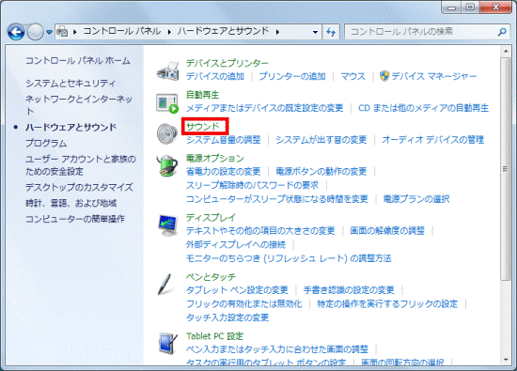Click オーディオ デバイスの管理 link
This screenshot has width=517, height=371.
click(432, 140)
